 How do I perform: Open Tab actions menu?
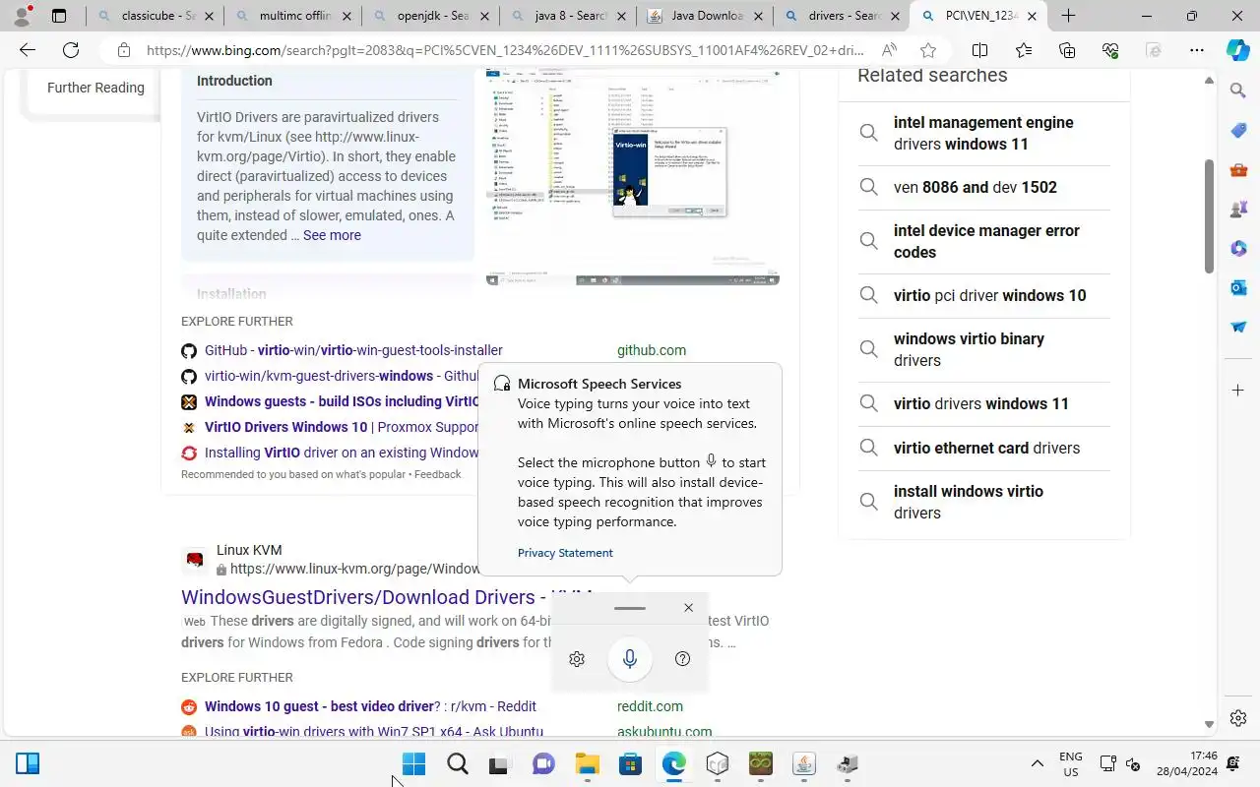pyautogui.click(x=59, y=16)
